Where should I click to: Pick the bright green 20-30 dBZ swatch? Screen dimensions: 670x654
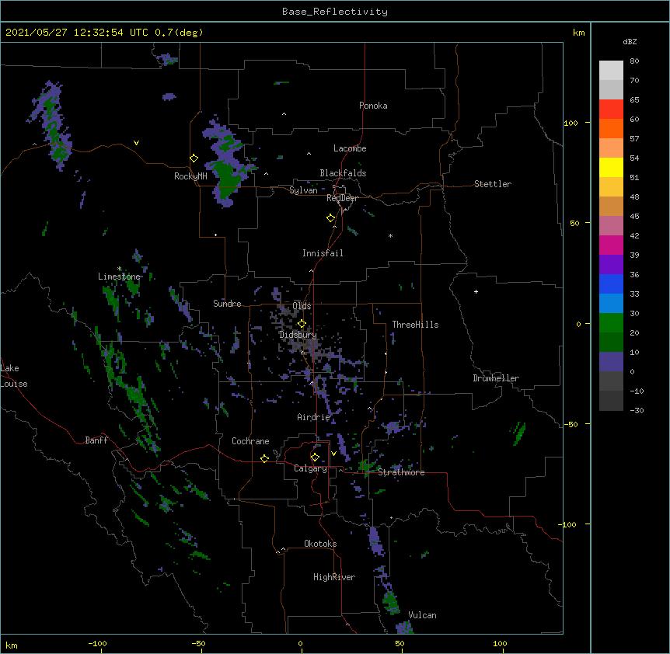tap(611, 323)
